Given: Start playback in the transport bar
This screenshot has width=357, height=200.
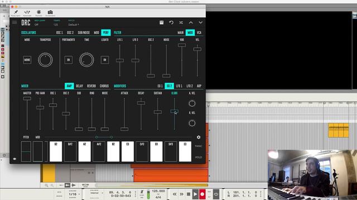Looking at the screenshot, I should [x=195, y=194].
